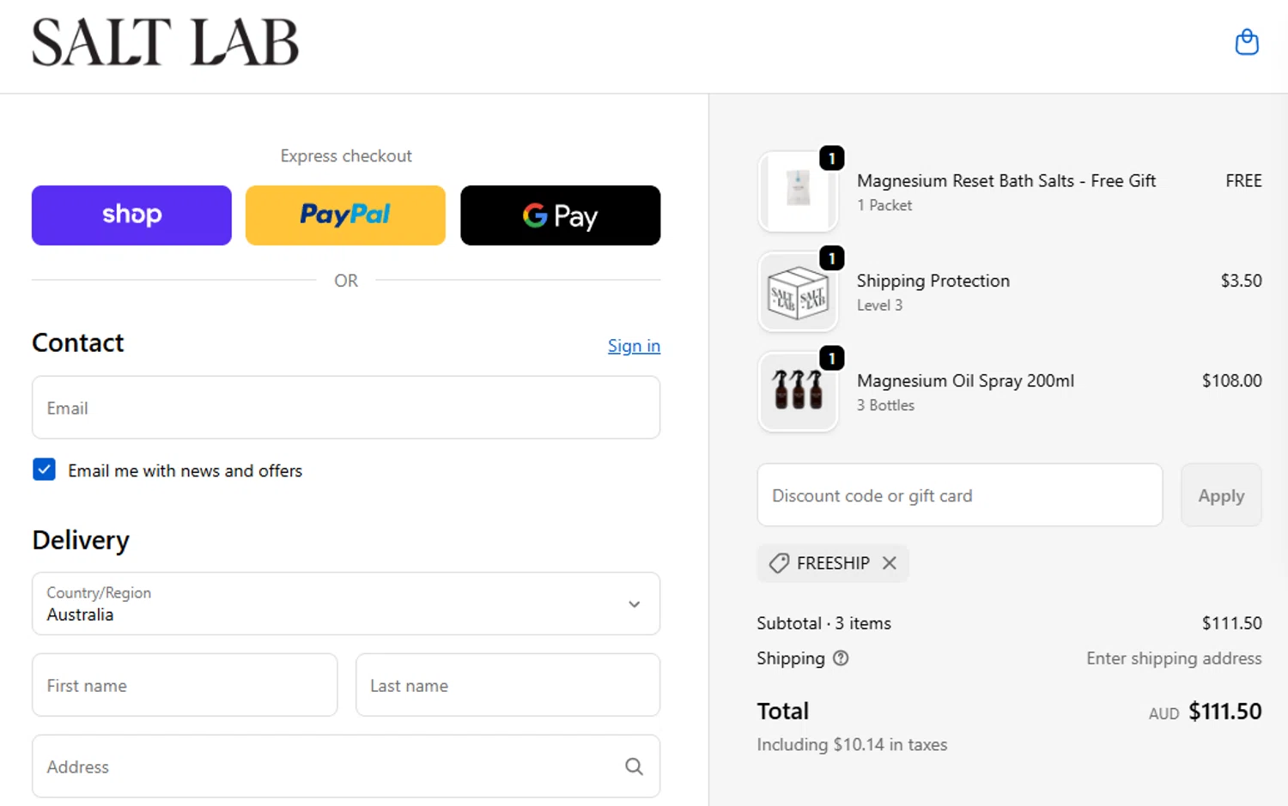The image size is (1288, 806).
Task: Click Including $10.14 in taxes text
Action: tap(852, 744)
